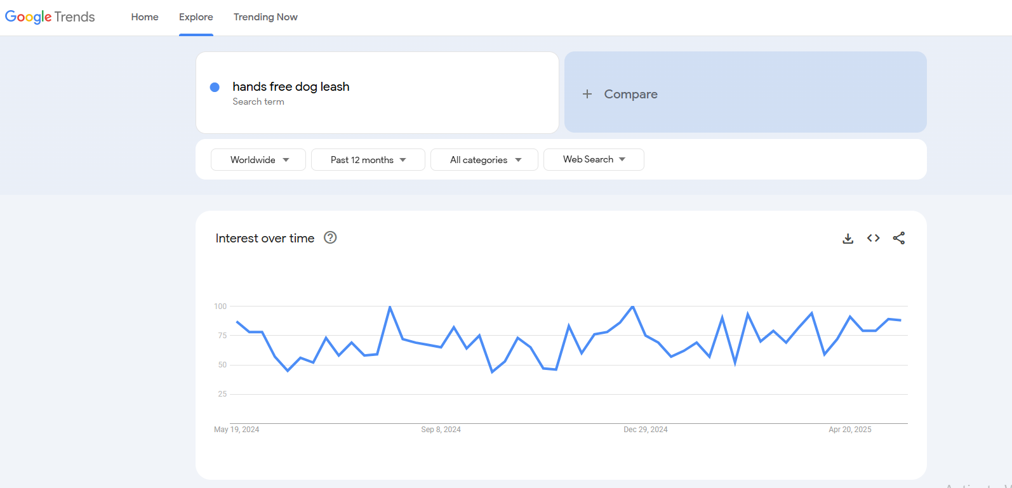Download the Interest over time chart as CSV
The width and height of the screenshot is (1012, 488).
[x=848, y=239]
